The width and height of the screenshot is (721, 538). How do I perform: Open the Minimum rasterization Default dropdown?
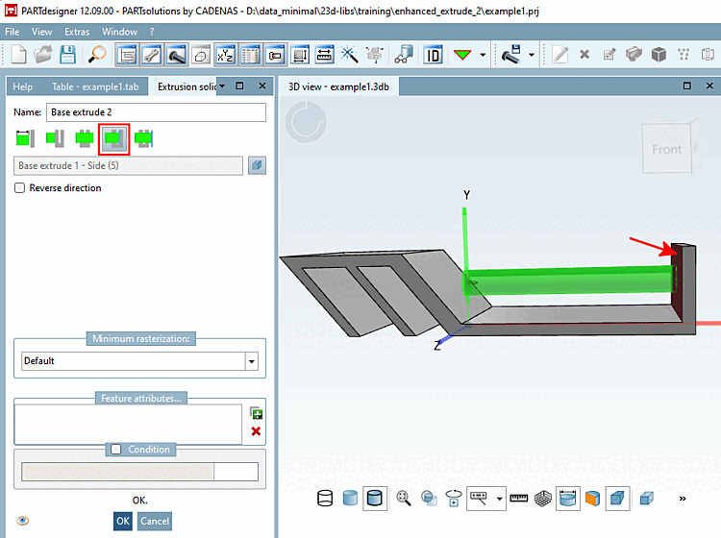coord(252,361)
